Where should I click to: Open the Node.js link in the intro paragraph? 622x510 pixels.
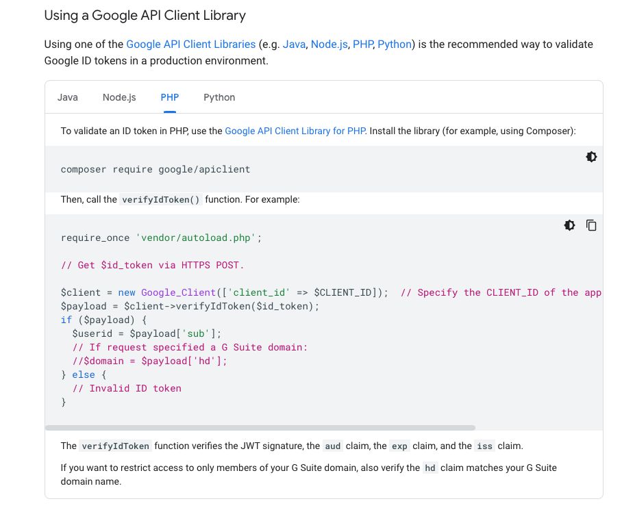pyautogui.click(x=329, y=44)
